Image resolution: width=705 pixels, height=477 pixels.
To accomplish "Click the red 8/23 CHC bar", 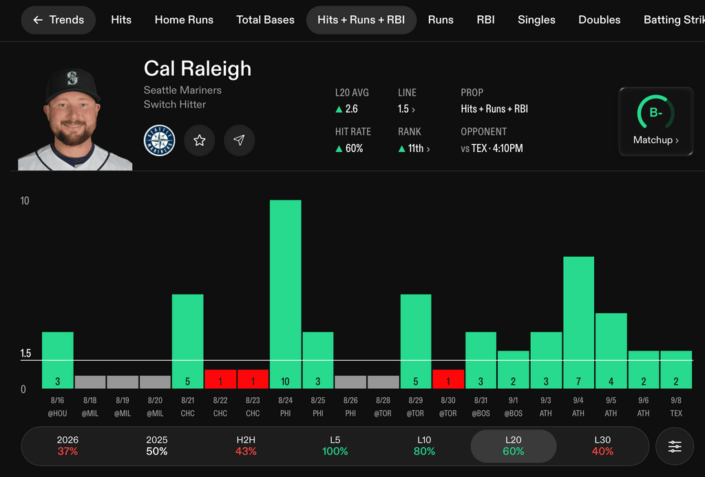I will click(x=253, y=379).
